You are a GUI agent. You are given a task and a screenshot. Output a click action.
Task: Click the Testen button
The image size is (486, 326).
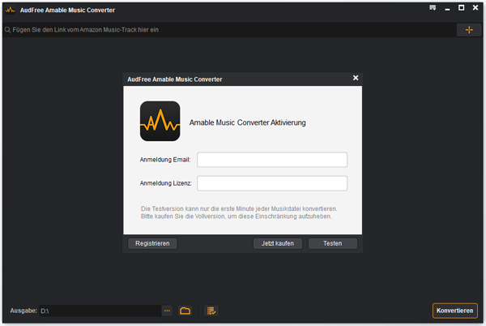coord(333,243)
